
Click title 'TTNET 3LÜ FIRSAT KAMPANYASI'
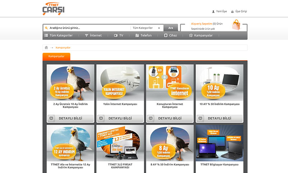[x=120, y=166]
